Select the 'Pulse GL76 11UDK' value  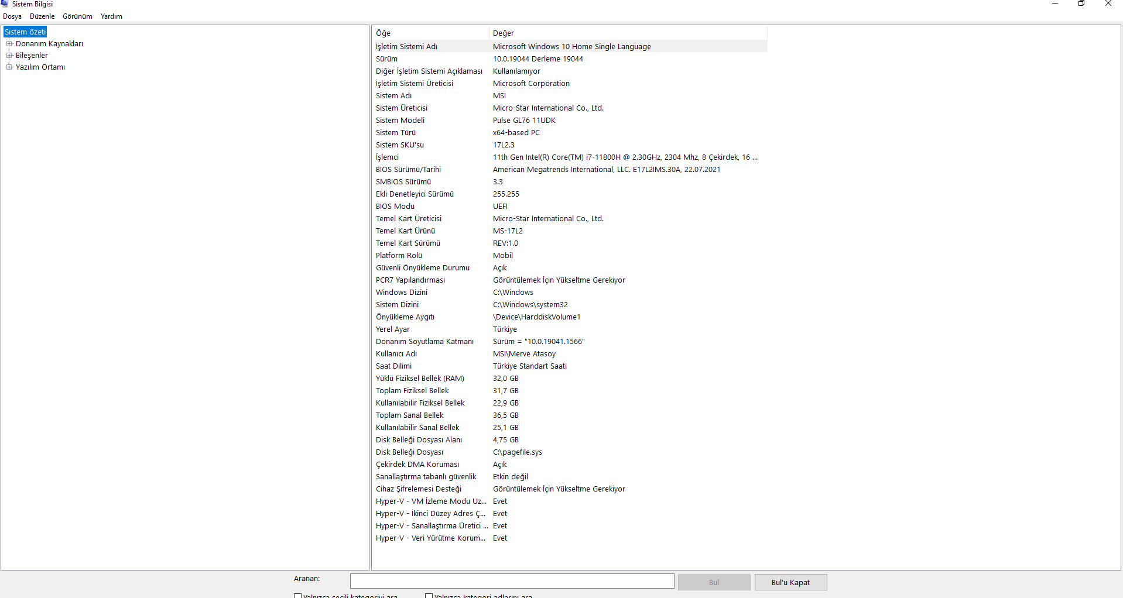pos(524,121)
